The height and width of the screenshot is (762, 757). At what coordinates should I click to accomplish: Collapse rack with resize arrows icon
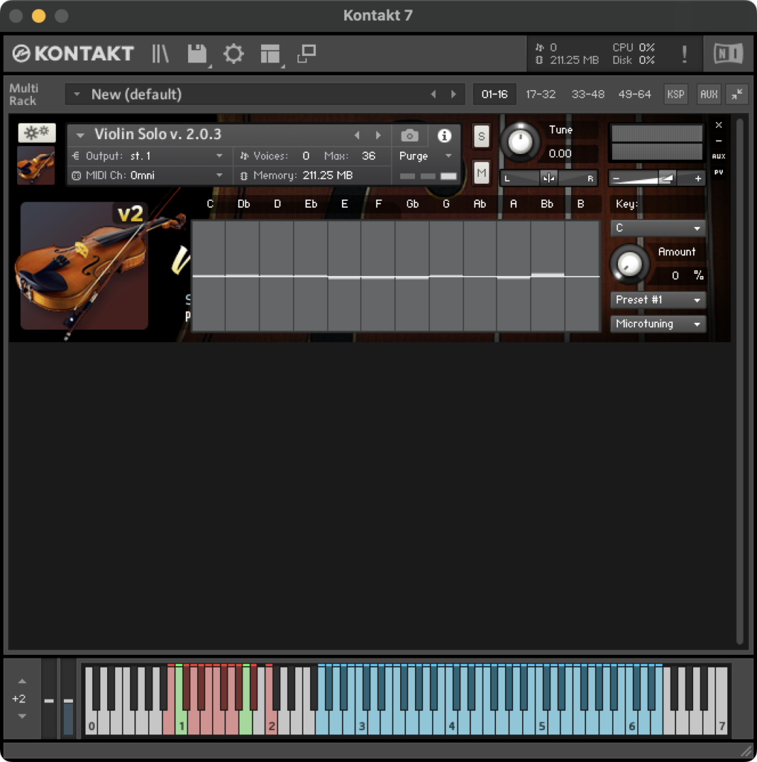click(737, 95)
